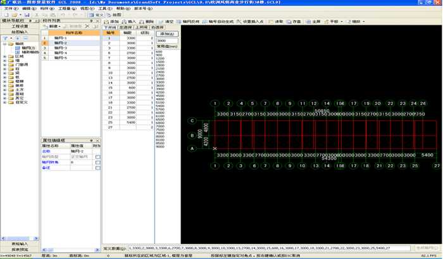Open the 视图 menu

click(x=86, y=8)
